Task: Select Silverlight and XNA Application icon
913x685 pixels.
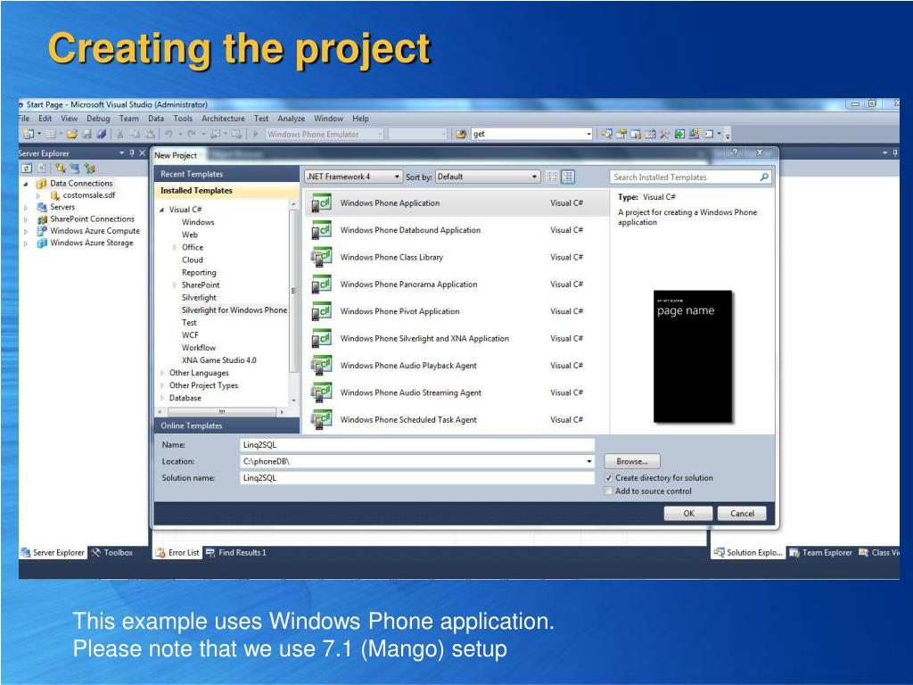Action: click(321, 338)
